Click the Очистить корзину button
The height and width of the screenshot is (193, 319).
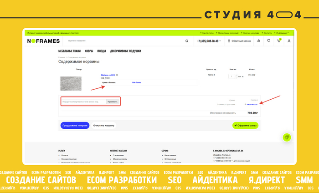point(103,125)
